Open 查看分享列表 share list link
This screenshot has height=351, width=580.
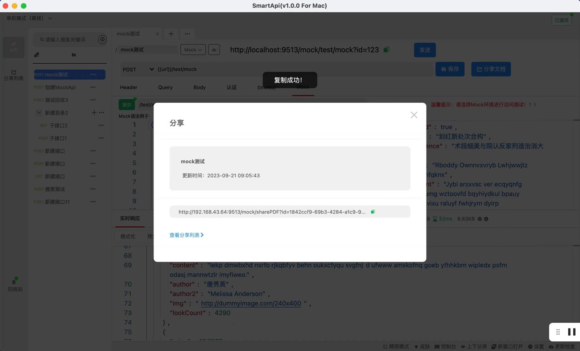coord(186,235)
